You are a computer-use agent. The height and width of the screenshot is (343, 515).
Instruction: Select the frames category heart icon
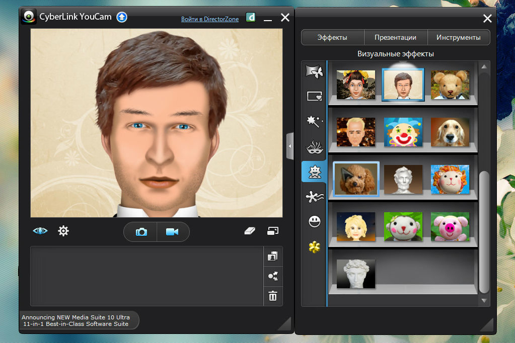click(314, 97)
